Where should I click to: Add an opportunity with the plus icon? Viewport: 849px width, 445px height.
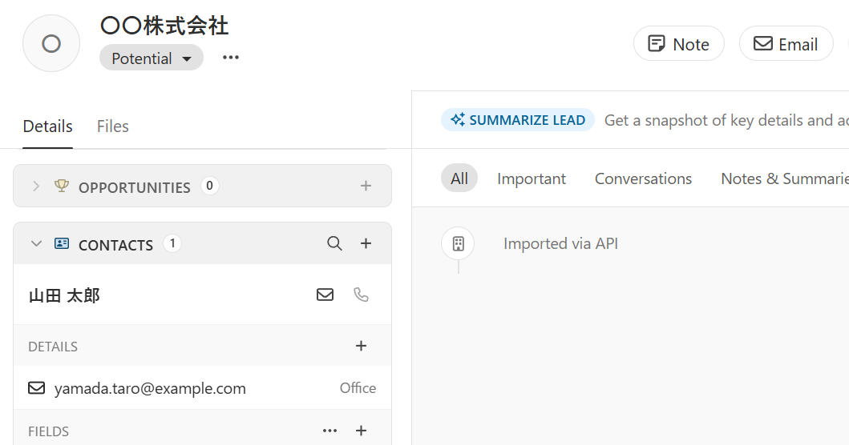tap(366, 186)
